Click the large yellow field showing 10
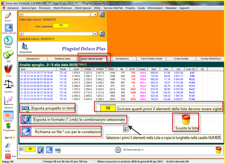225x164 pixels. (108, 108)
